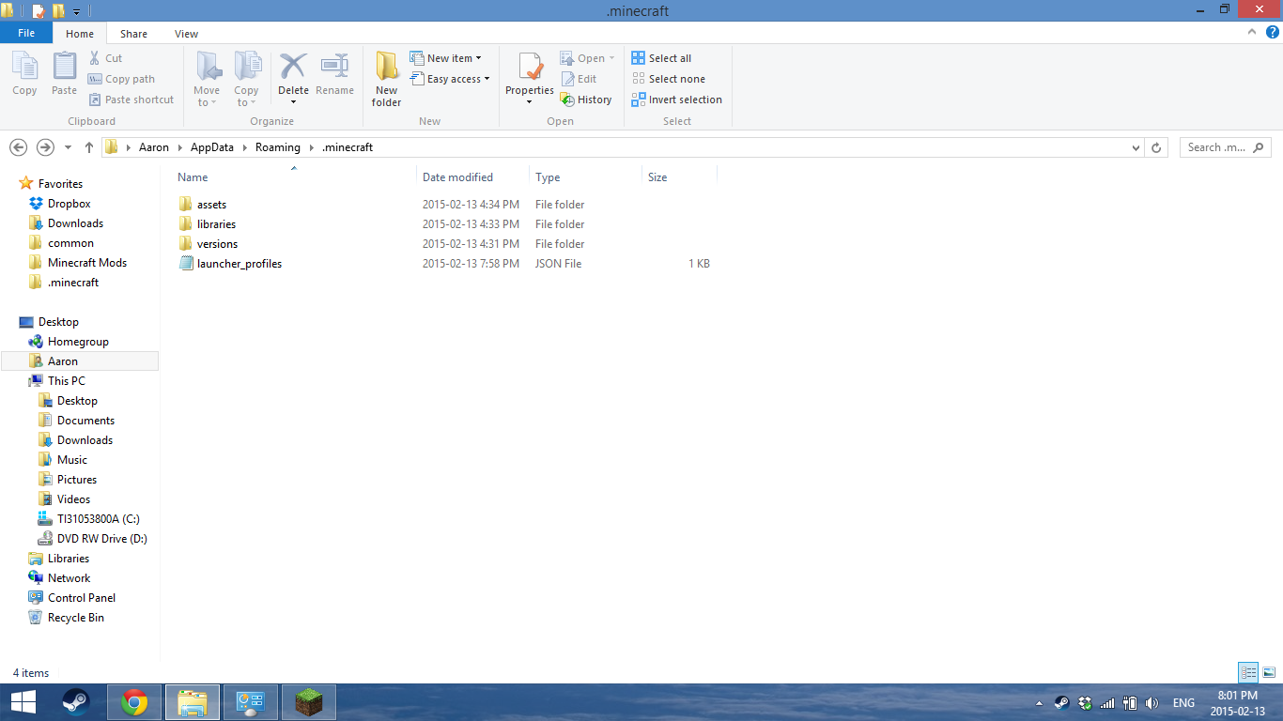The height and width of the screenshot is (721, 1283).
Task: Open the Move to dropdown
Action: pyautogui.click(x=208, y=79)
